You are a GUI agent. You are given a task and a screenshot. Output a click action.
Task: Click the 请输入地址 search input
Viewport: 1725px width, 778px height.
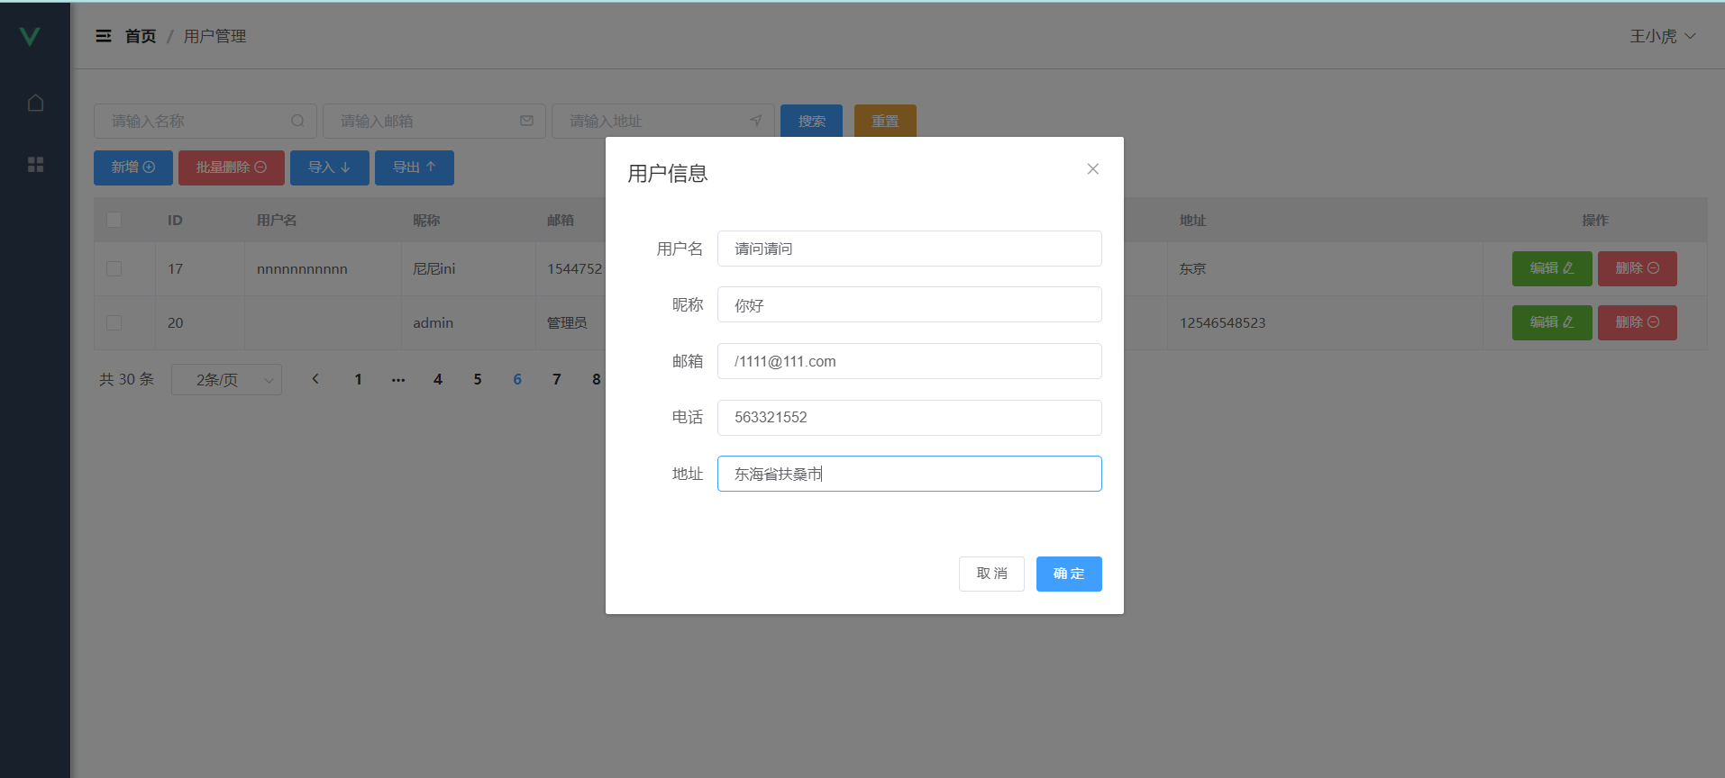[x=663, y=121]
